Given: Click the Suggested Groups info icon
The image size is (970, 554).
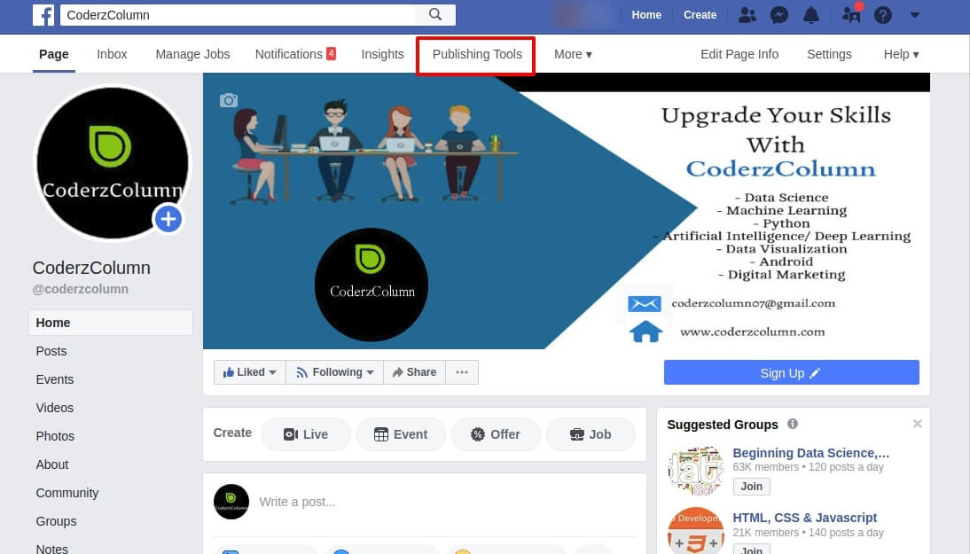Looking at the screenshot, I should [x=793, y=425].
